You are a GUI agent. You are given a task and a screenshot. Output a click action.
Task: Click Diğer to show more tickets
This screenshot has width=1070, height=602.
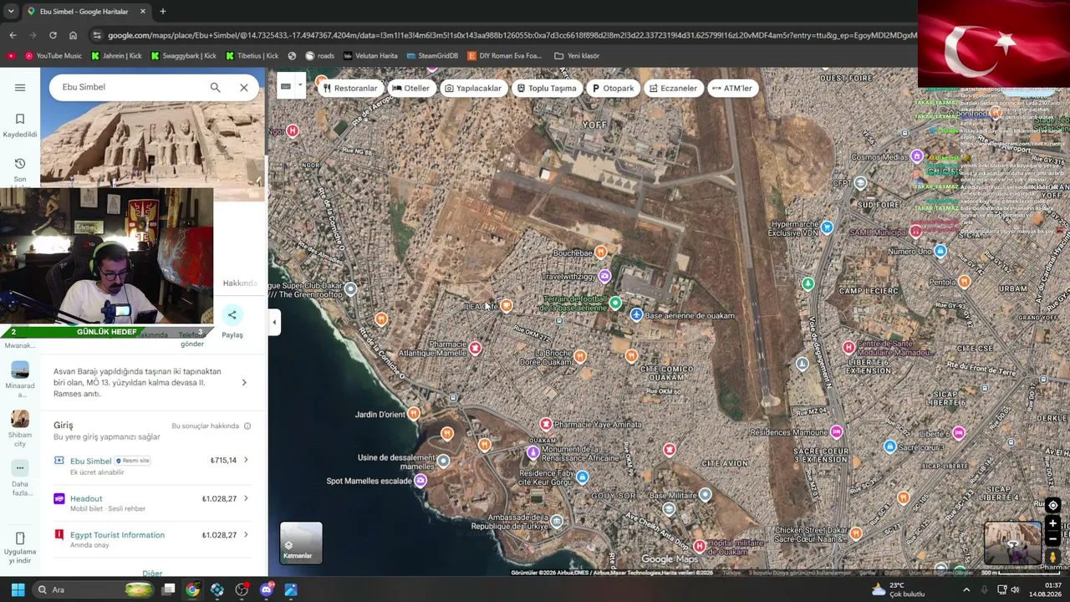click(152, 574)
